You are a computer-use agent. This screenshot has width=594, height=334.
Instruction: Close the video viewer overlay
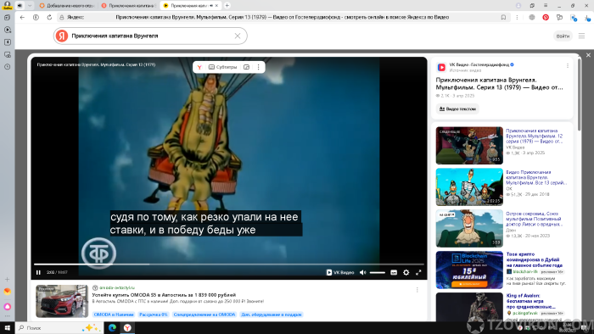(x=588, y=55)
